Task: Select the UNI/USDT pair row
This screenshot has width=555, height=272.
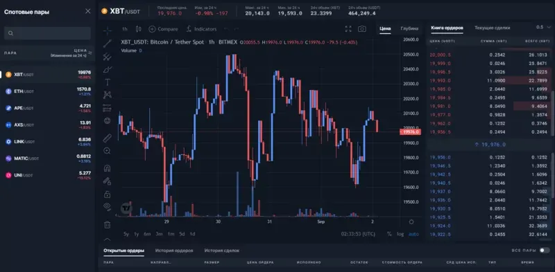Action: [48, 175]
